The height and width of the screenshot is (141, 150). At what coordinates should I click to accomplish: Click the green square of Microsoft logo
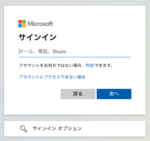(x=24, y=22)
